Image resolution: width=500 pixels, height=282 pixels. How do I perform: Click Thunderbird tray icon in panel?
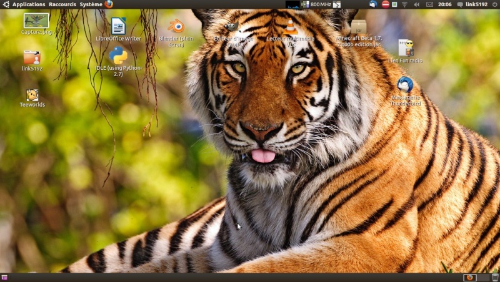373,4
